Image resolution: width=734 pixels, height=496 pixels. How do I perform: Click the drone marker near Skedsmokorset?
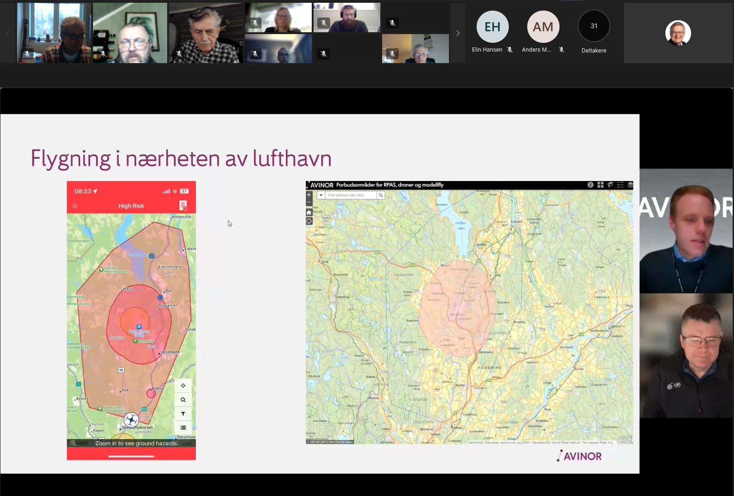pyautogui.click(x=131, y=420)
